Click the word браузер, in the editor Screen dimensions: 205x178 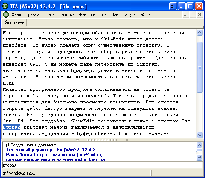83,70
